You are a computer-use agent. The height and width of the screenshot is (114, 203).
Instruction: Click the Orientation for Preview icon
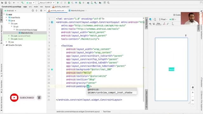point(155,19)
